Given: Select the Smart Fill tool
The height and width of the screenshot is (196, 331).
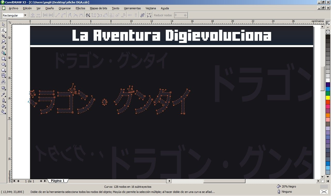Looking at the screenshot, I should (x=3, y=53).
